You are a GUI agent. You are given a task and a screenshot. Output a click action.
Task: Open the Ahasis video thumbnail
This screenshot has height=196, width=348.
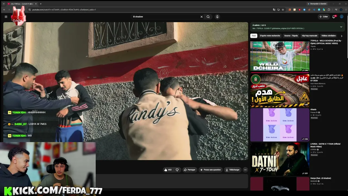tap(280, 125)
